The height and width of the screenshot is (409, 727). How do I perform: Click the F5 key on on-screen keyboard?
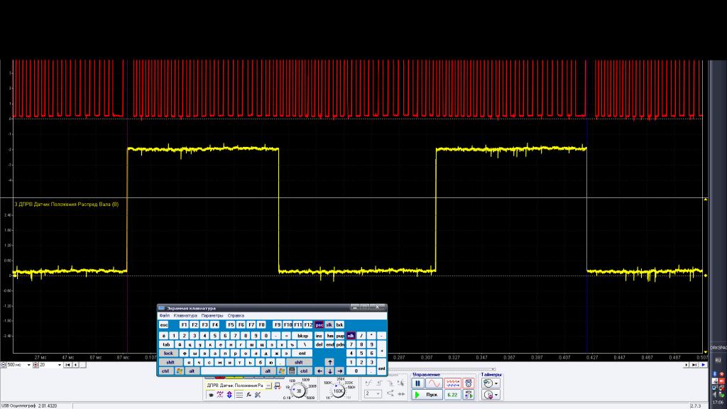231,325
